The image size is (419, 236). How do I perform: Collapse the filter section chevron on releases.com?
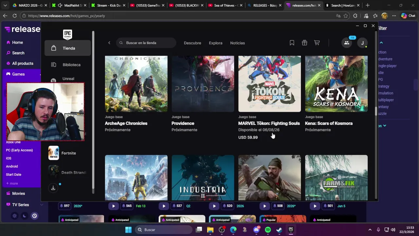[x=381, y=43]
